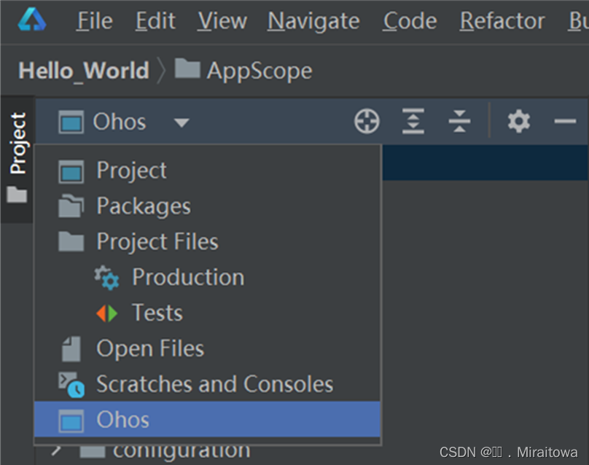
Task: Click the Tests orange-green arrows icon
Action: click(106, 313)
